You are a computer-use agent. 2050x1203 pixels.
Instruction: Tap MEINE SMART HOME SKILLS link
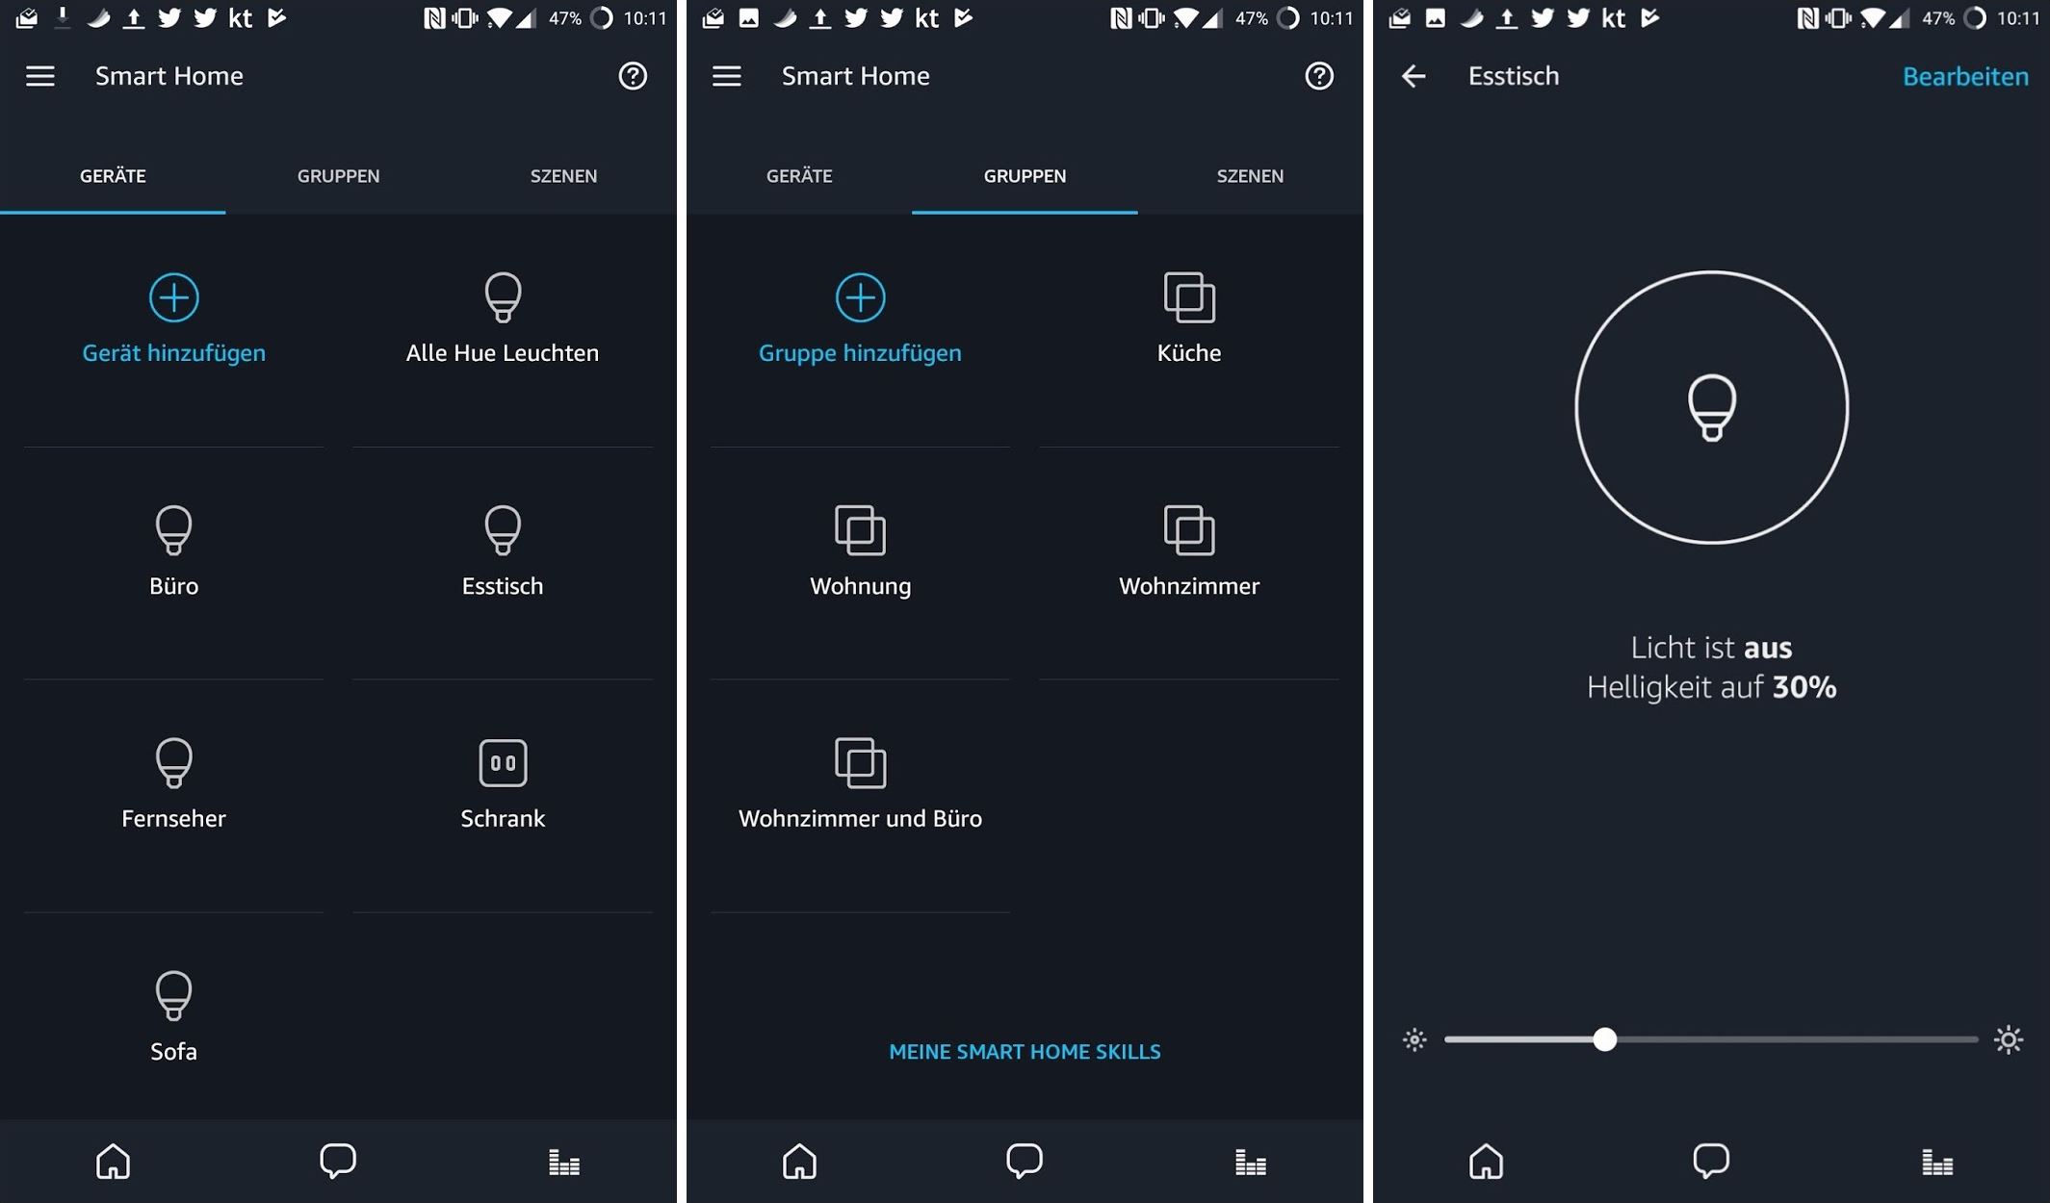(1023, 1051)
